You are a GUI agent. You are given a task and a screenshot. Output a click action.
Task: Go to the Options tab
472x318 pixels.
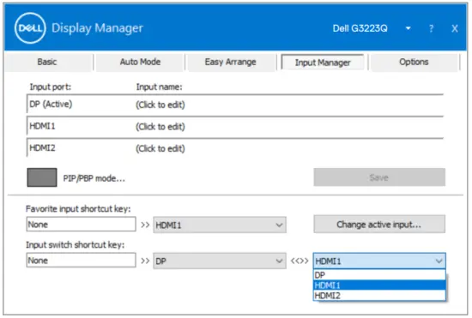coord(414,62)
